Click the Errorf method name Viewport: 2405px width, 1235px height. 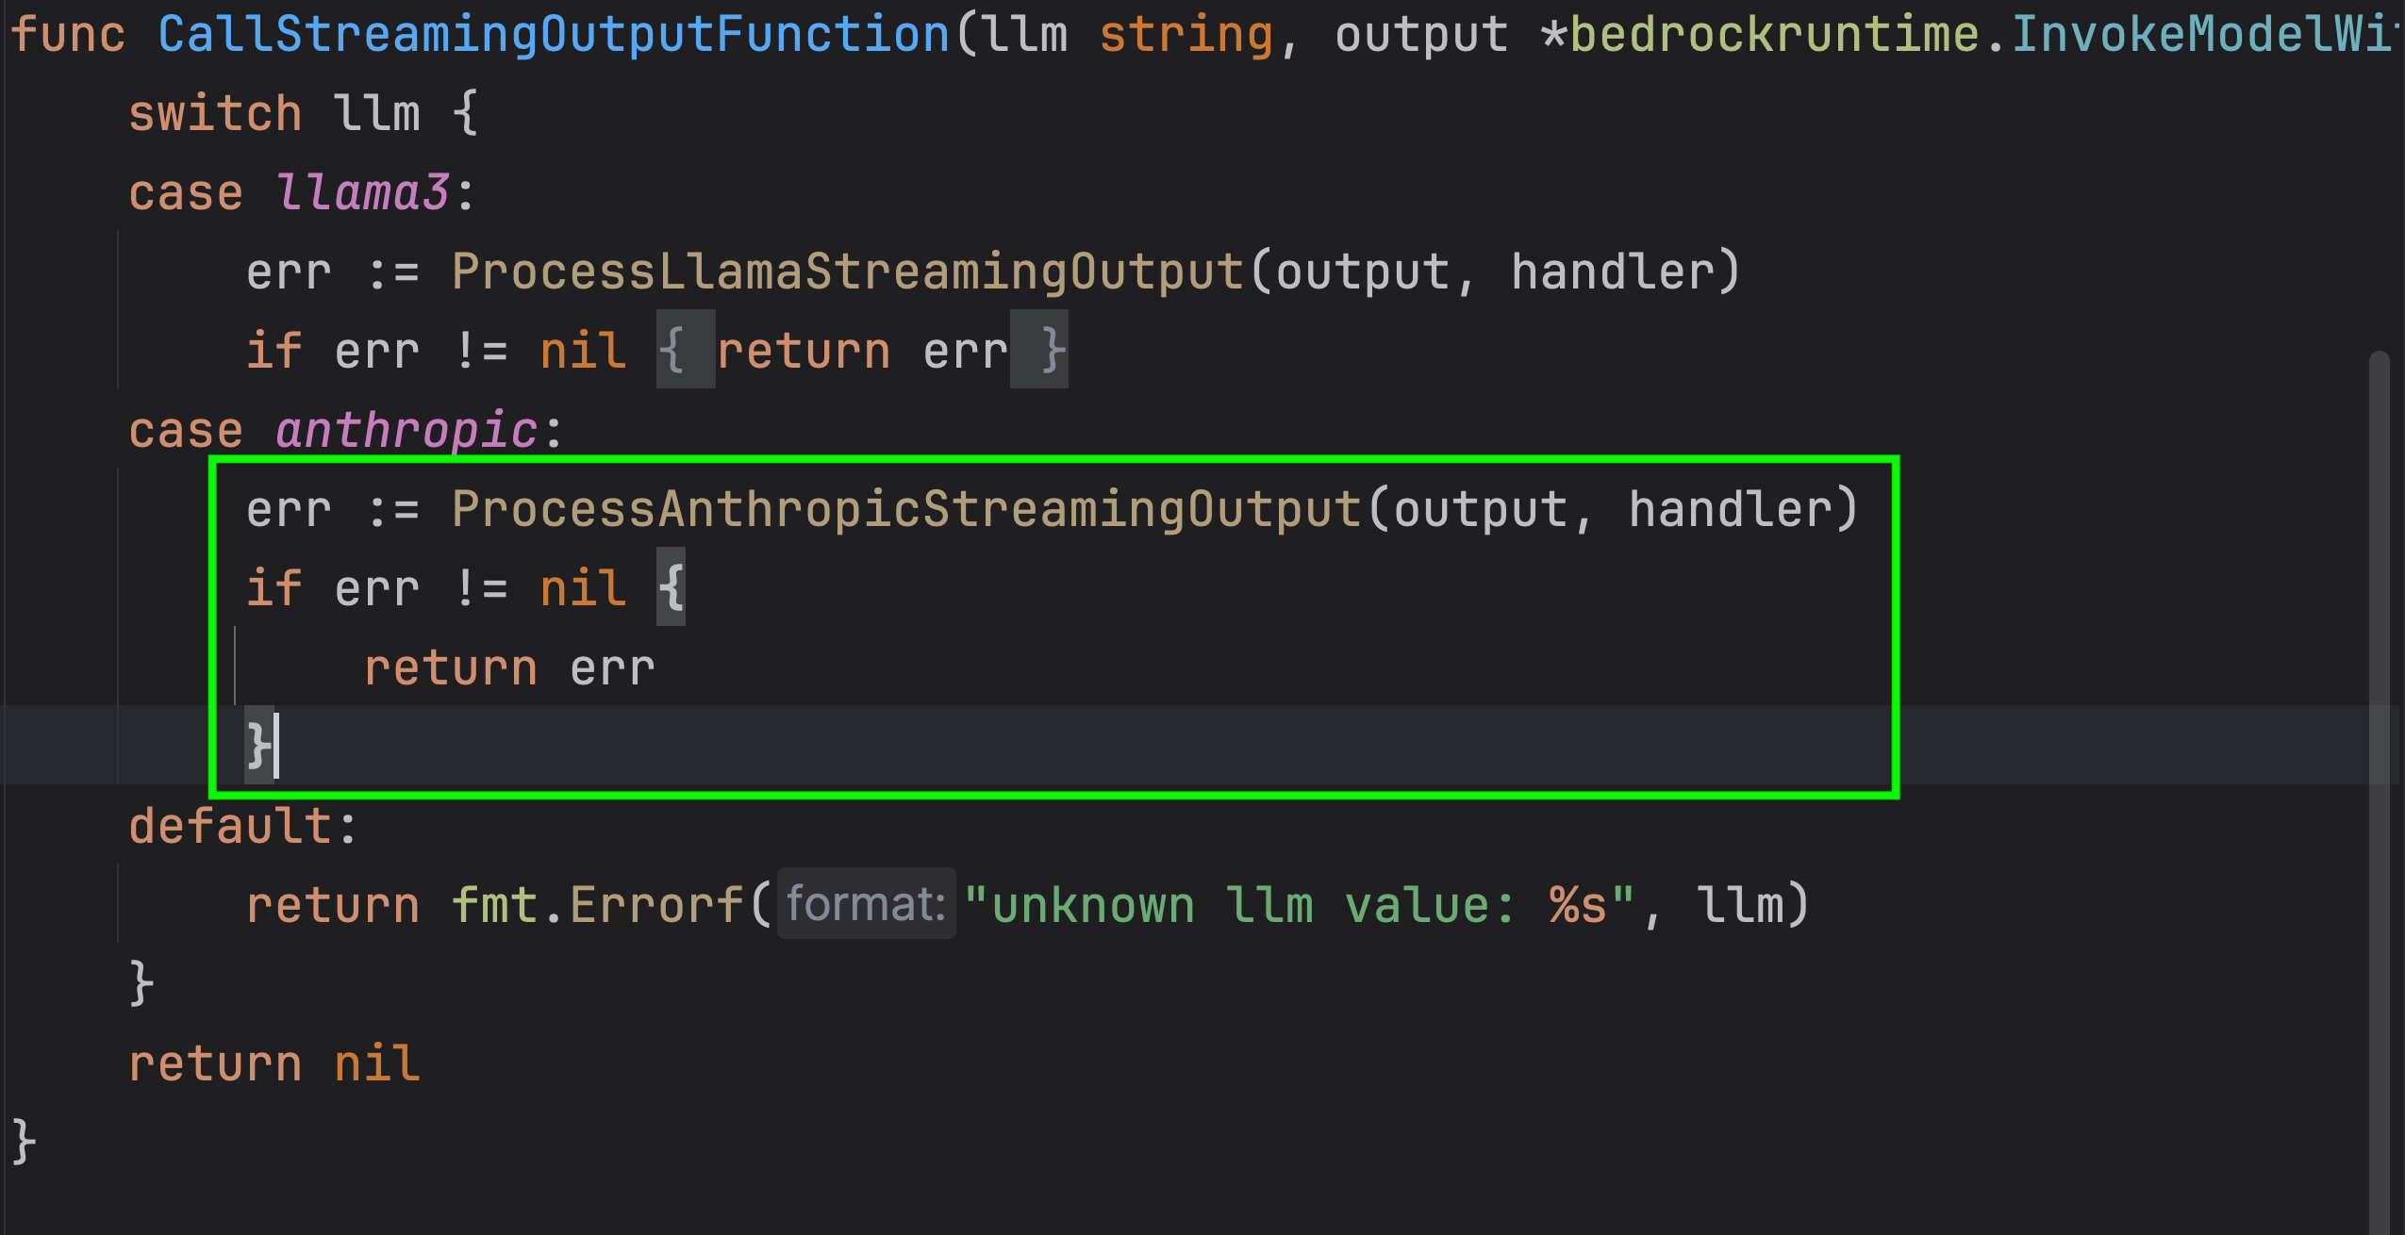pyautogui.click(x=656, y=906)
